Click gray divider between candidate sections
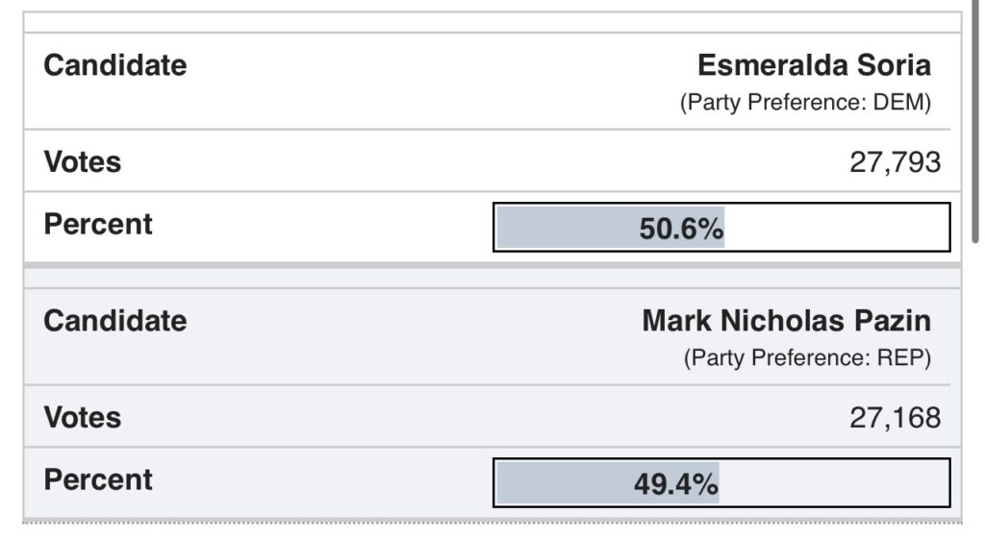 coord(492,266)
